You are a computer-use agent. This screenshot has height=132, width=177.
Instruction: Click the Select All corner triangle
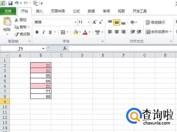[7, 55]
